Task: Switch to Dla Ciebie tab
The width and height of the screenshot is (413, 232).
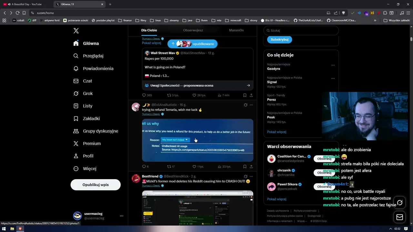Action: pyautogui.click(x=149, y=30)
